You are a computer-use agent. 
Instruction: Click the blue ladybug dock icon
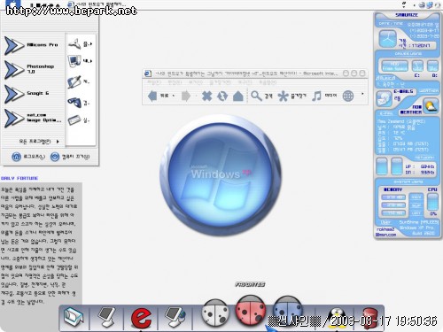point(288,311)
